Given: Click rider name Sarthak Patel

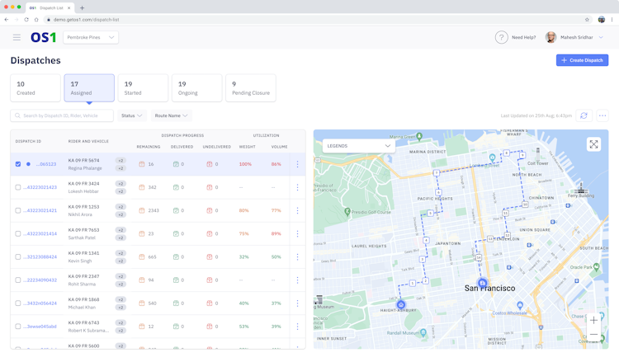Looking at the screenshot, I should pyautogui.click(x=82, y=237).
